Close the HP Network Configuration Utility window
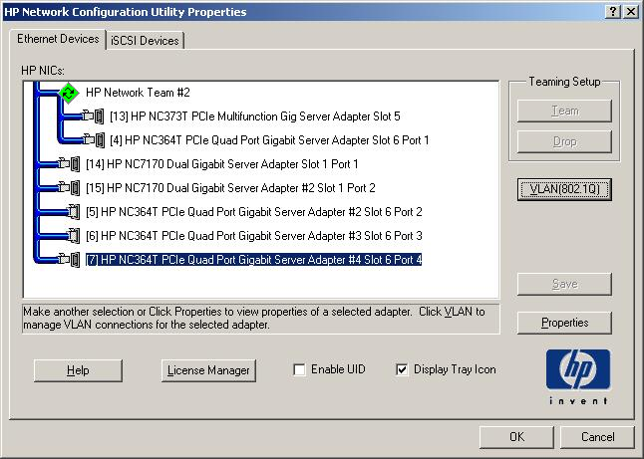The image size is (644, 459). (631, 12)
